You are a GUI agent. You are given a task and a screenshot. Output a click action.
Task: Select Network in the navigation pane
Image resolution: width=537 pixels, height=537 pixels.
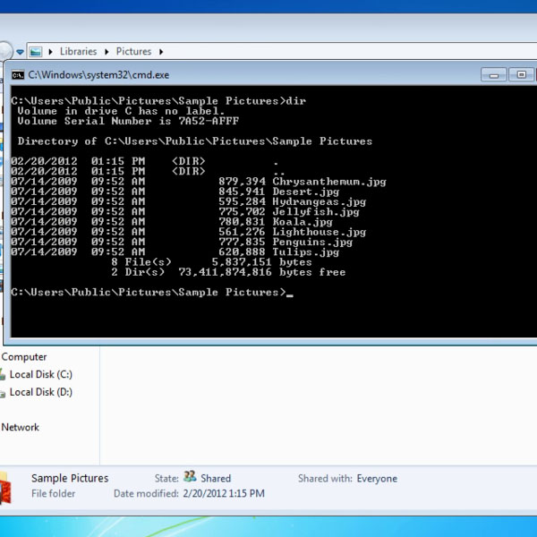click(21, 427)
